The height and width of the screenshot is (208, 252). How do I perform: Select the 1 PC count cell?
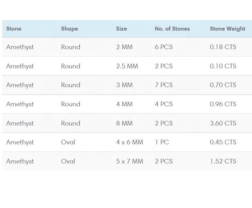tap(162, 142)
